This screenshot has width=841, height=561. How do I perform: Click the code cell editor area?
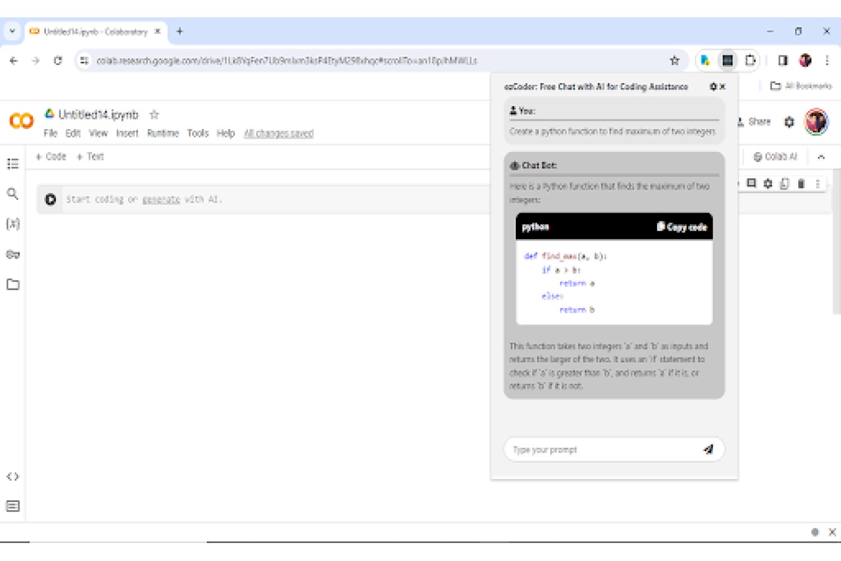point(275,199)
